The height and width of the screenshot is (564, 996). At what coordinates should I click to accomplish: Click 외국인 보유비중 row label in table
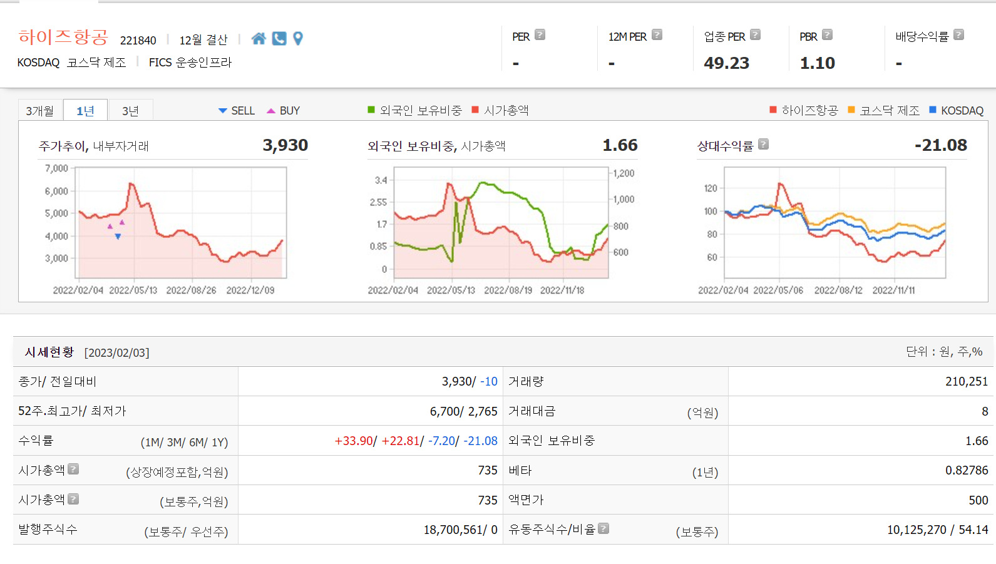(552, 441)
